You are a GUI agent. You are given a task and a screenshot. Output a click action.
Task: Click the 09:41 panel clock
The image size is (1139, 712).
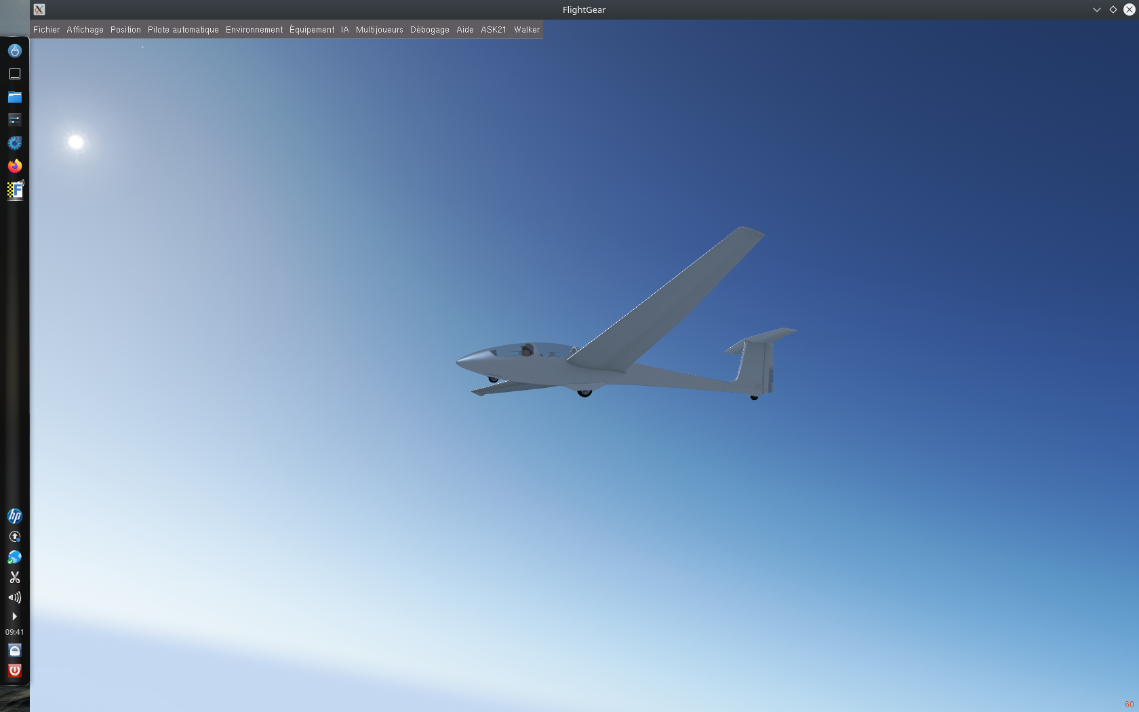click(x=15, y=632)
